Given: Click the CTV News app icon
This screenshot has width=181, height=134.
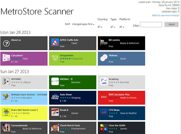Looking at the screenshot, I should coord(104,112).
